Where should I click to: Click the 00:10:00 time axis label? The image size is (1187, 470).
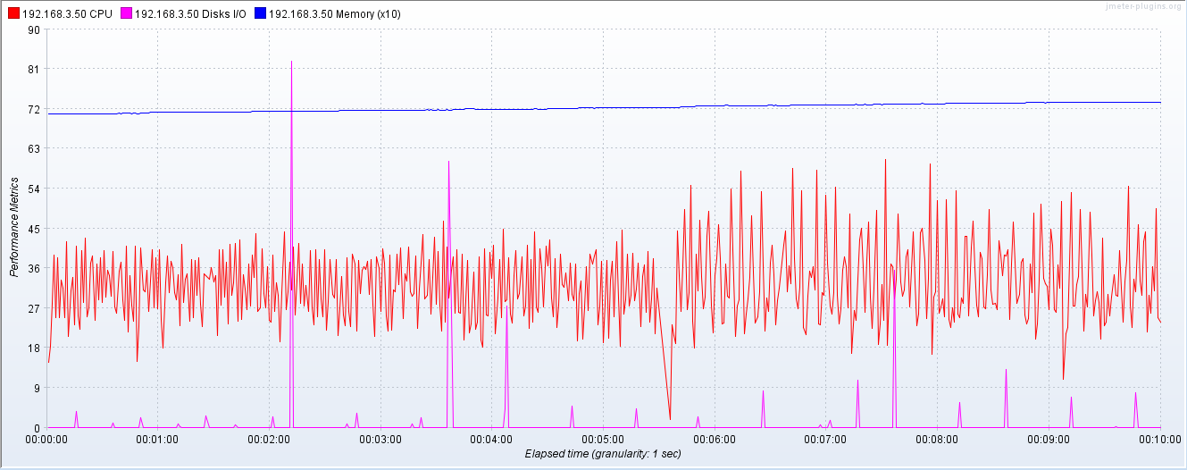click(x=1159, y=440)
